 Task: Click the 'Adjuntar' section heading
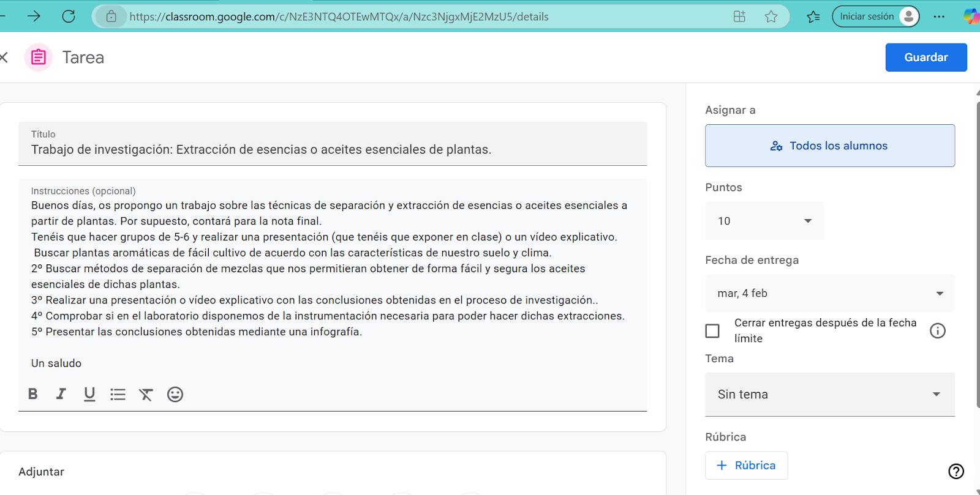coord(41,472)
